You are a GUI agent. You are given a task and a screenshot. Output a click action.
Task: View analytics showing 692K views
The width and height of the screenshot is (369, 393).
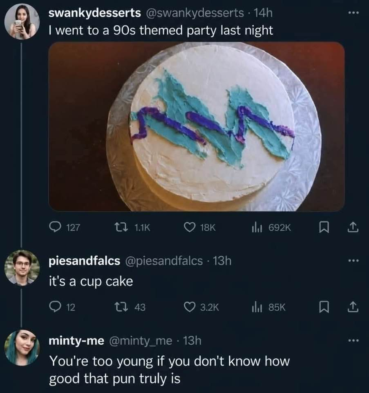pos(271,227)
